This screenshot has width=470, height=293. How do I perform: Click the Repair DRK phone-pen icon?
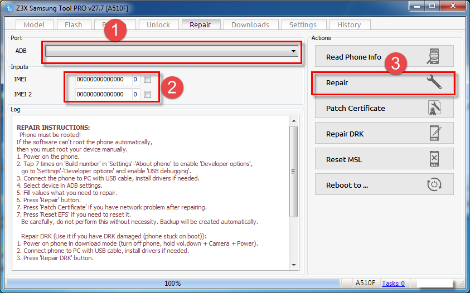click(435, 133)
